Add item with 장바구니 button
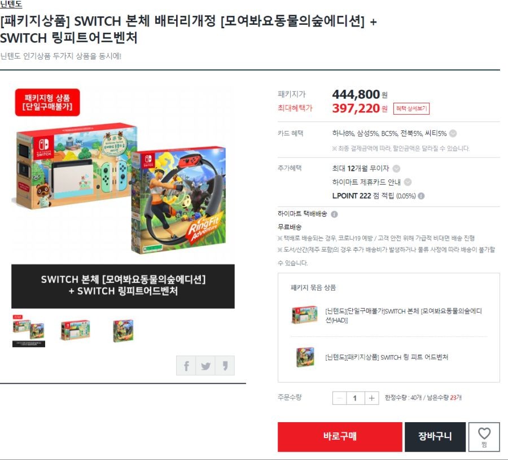 pyautogui.click(x=435, y=437)
